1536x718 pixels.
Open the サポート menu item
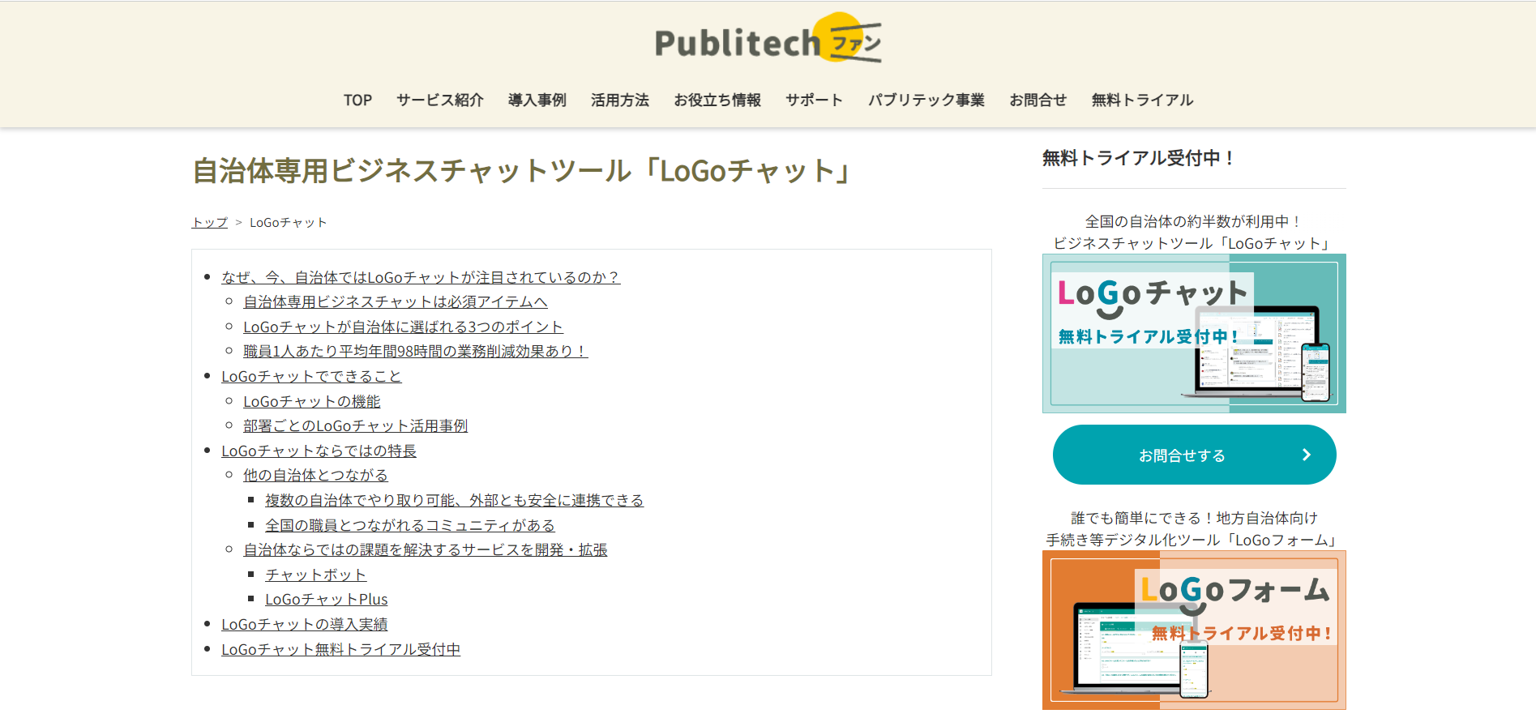tap(815, 100)
